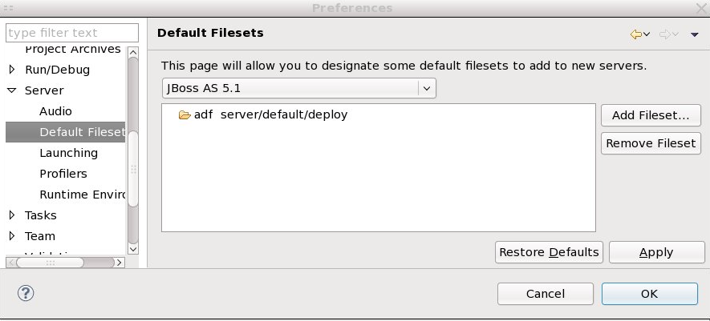710x321 pixels.
Task: Expand the Team tree node
Action: tap(12, 236)
